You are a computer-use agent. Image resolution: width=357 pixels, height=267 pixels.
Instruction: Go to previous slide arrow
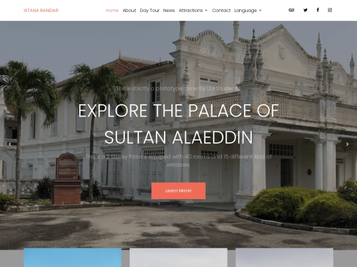(10, 144)
